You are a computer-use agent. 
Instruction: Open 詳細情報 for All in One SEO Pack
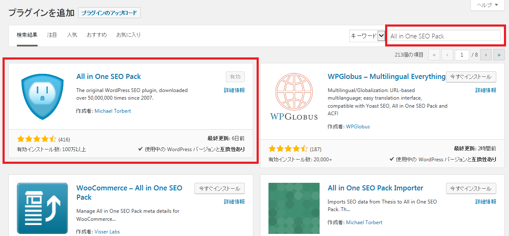[234, 90]
